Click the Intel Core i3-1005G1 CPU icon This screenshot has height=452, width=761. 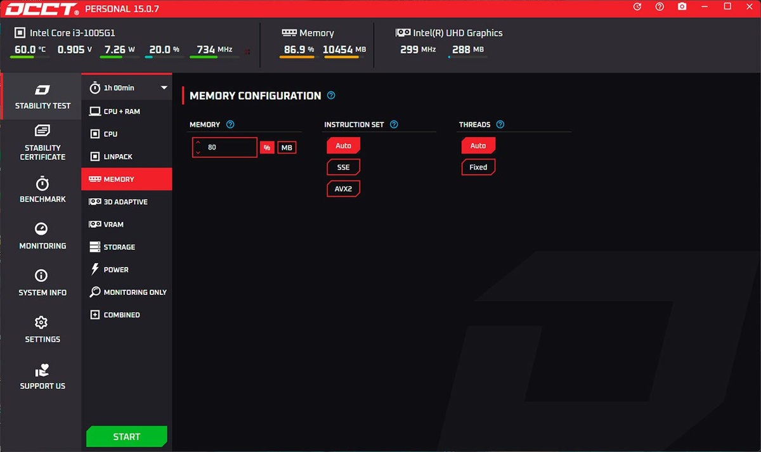(20, 33)
